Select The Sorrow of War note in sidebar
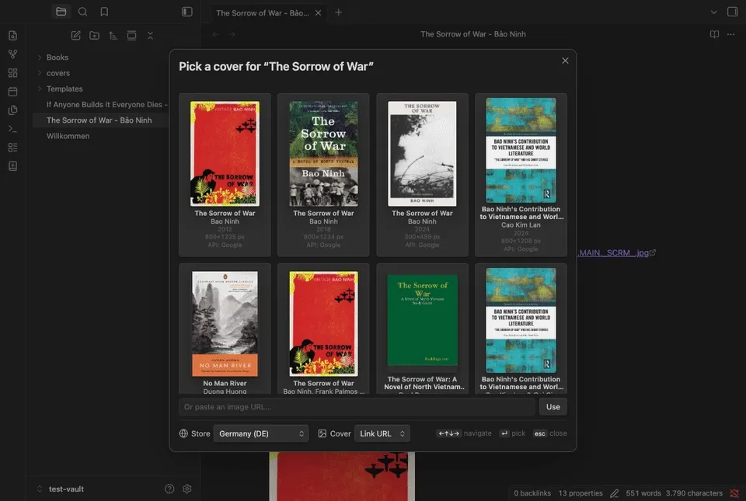This screenshot has height=501, width=746. [100, 120]
